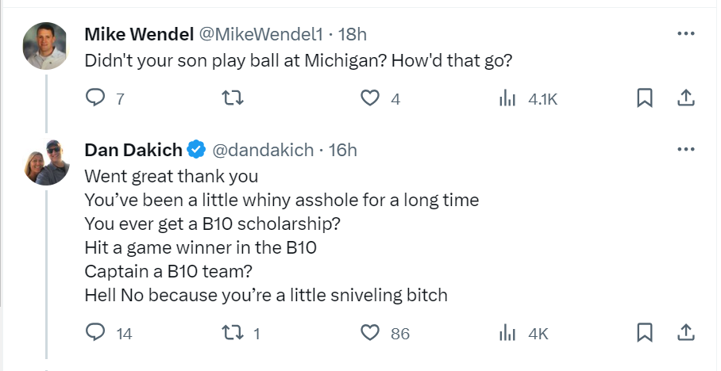The image size is (721, 371).
Task: Like Dan Dakich's tweet
Action: tap(369, 334)
